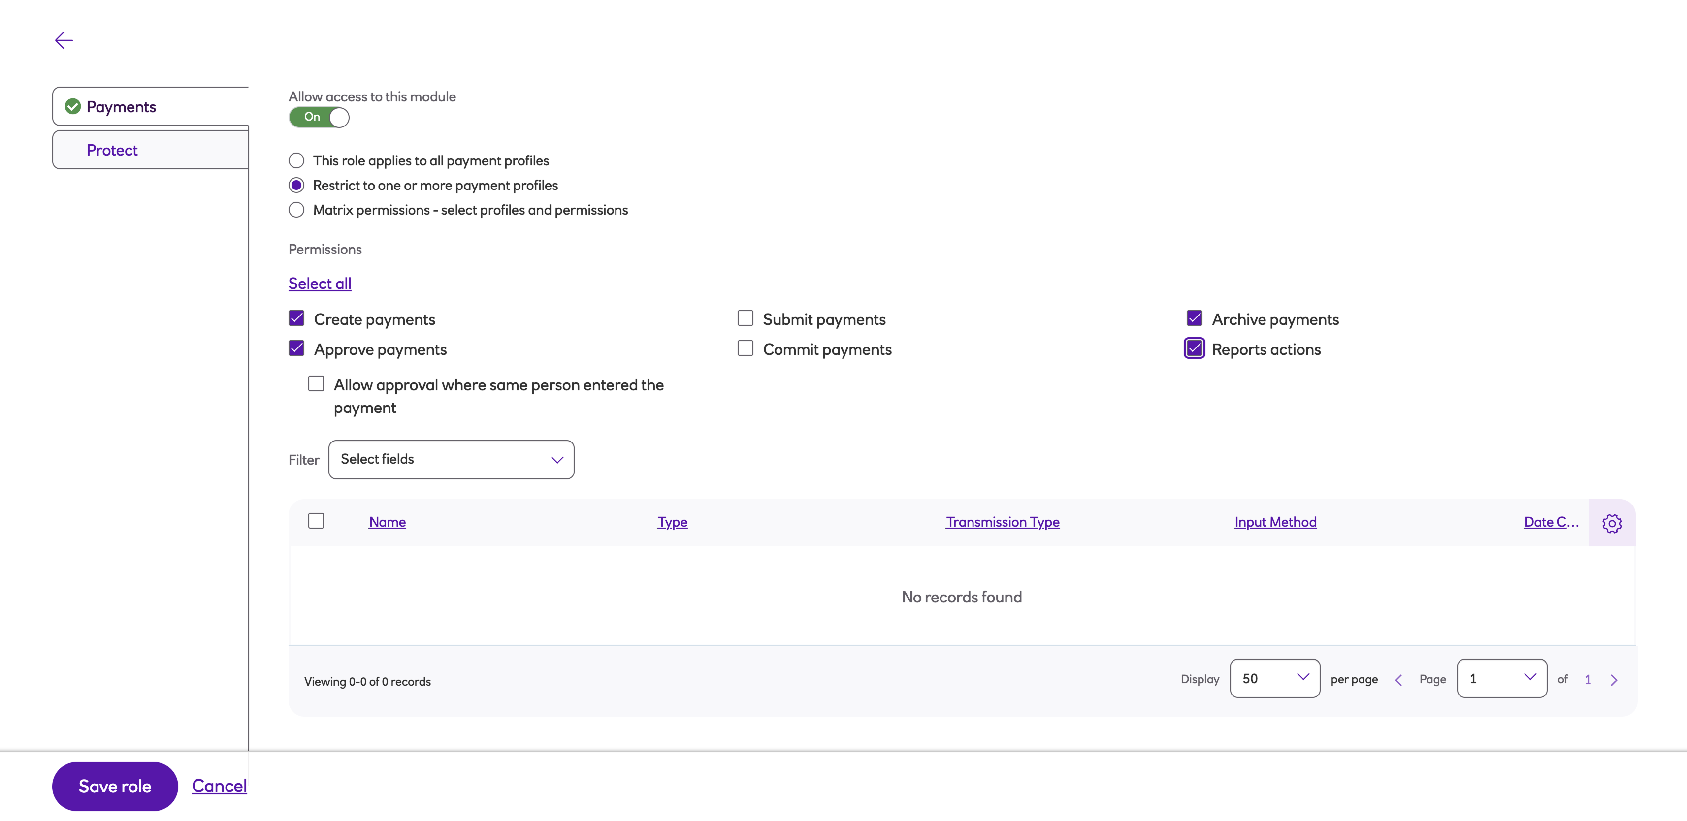Screen dimensions: 1687x821
Task: Sort table by Transmission Type column
Action: [x=1002, y=522]
